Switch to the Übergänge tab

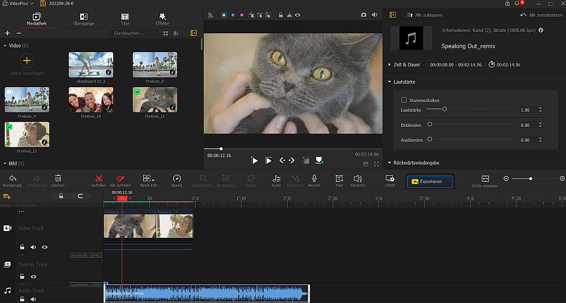tap(84, 19)
